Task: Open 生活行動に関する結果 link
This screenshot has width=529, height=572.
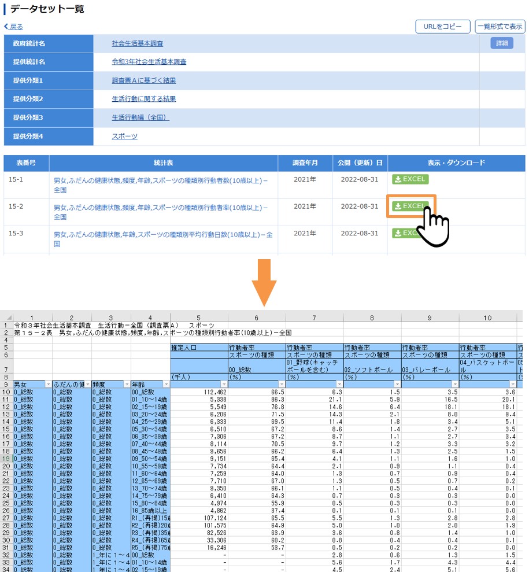Action: (x=143, y=99)
